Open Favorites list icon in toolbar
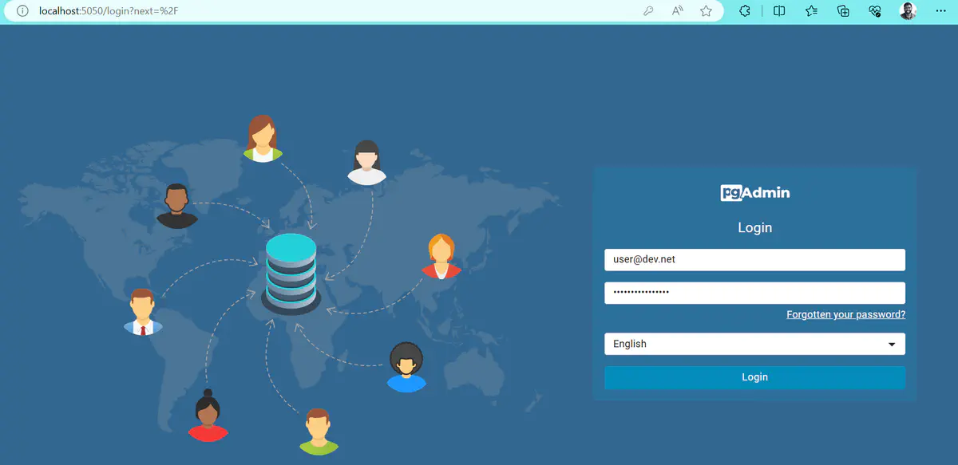The height and width of the screenshot is (465, 958). pos(811,11)
